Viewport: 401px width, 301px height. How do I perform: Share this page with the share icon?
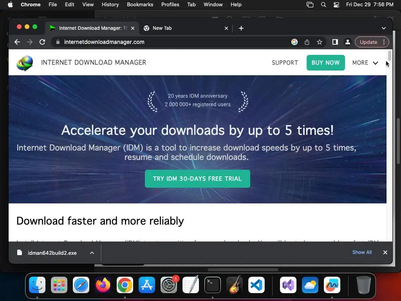click(x=307, y=42)
